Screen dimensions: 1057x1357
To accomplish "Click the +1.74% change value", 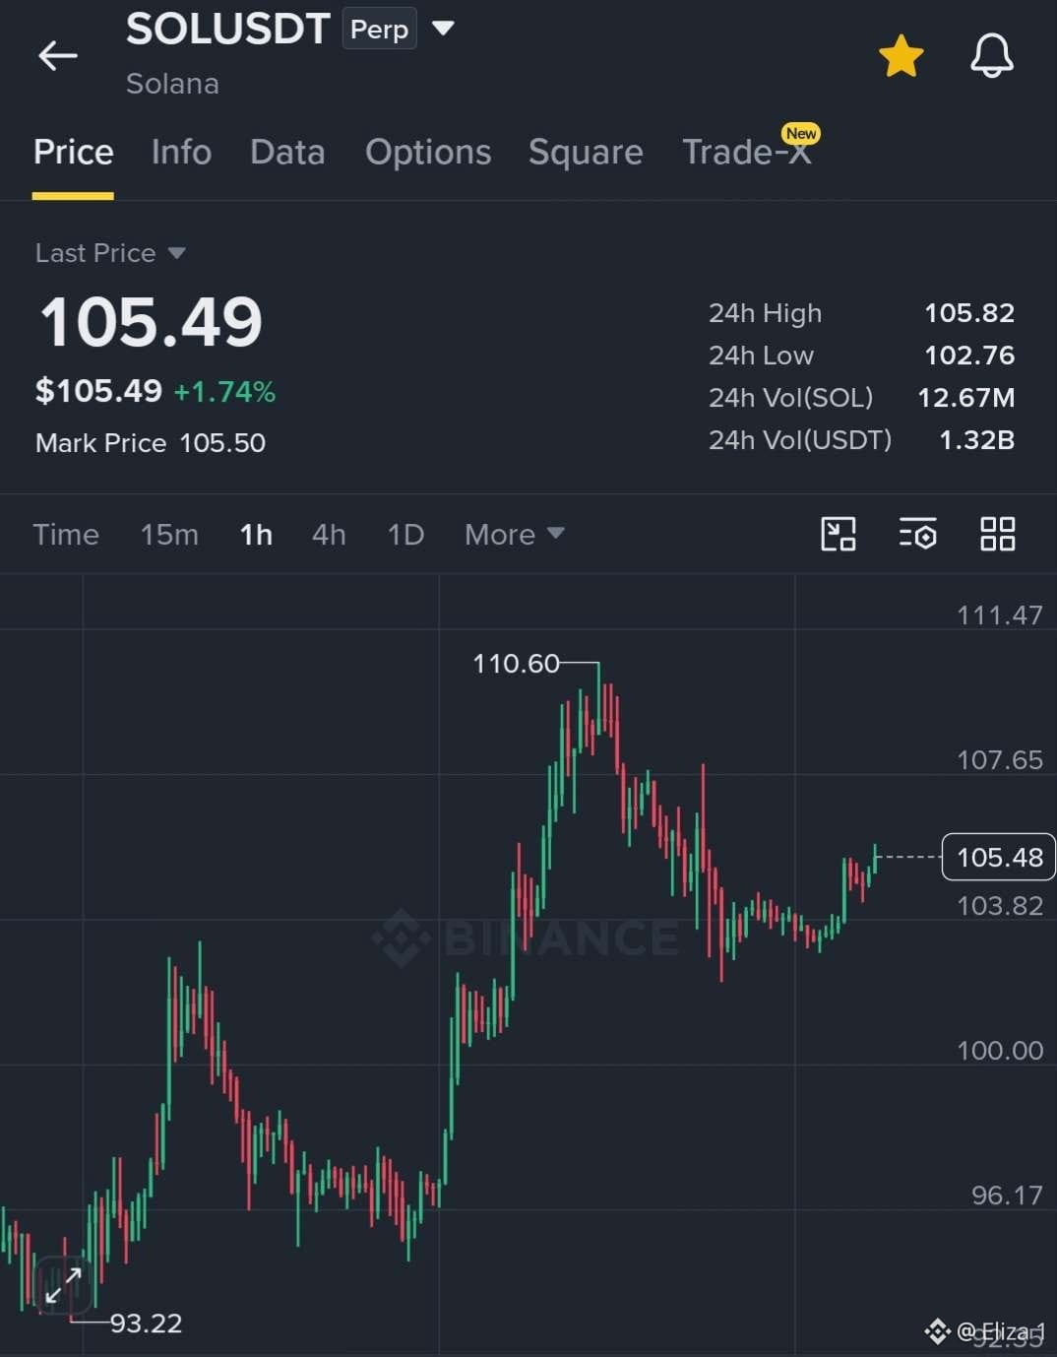I will [224, 392].
